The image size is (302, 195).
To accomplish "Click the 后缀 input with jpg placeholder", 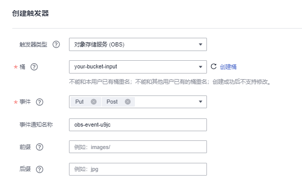I will click(x=138, y=169).
